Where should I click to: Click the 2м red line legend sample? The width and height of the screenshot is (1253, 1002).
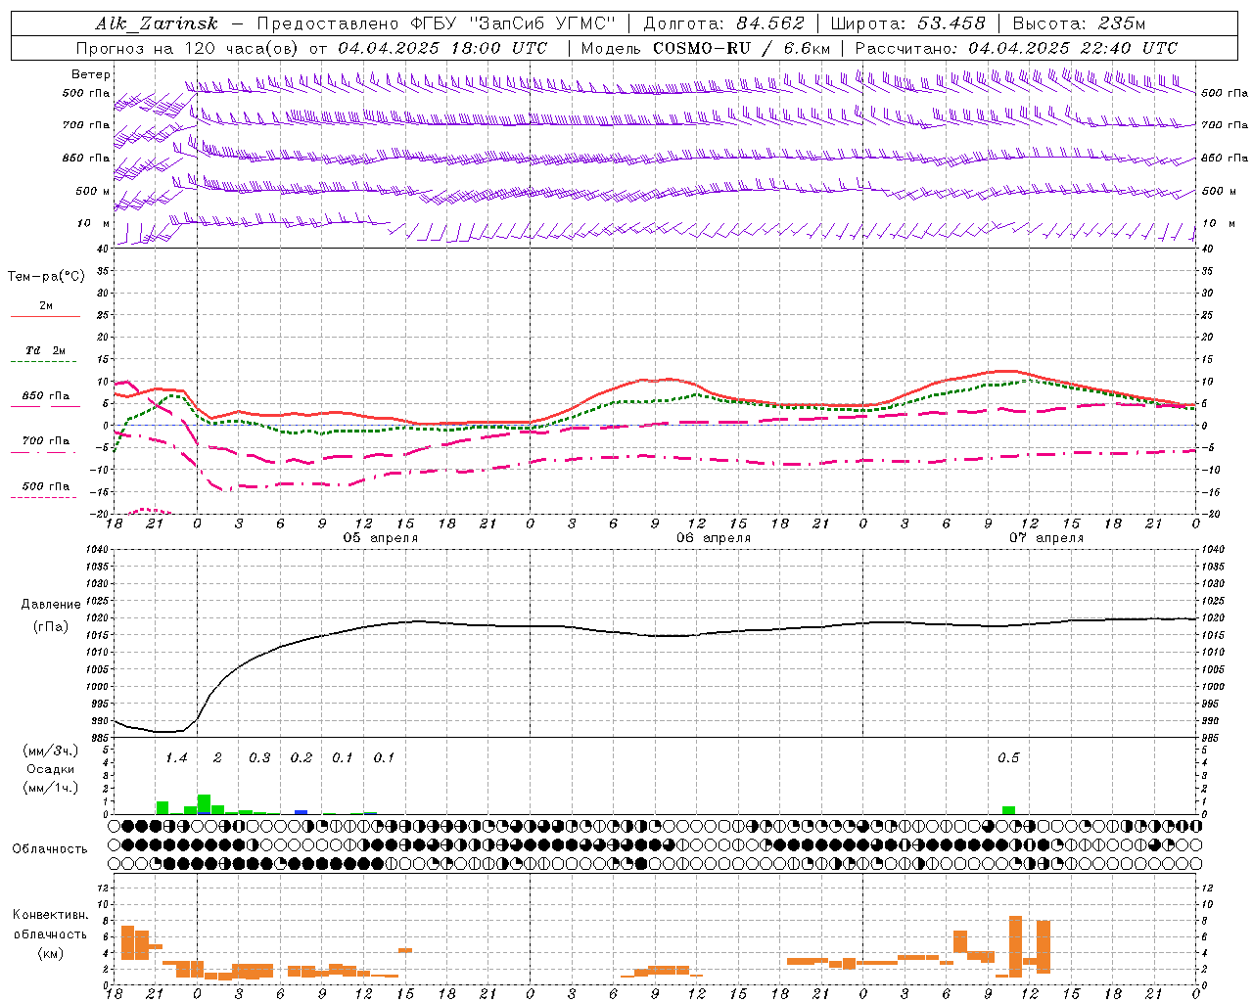pyautogui.click(x=45, y=316)
